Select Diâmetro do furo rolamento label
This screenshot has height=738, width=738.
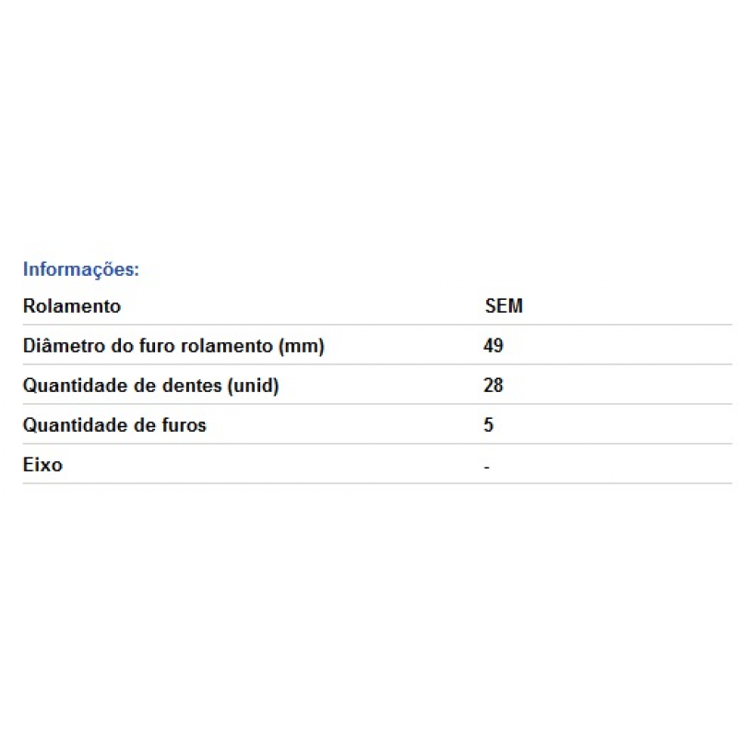tap(173, 346)
